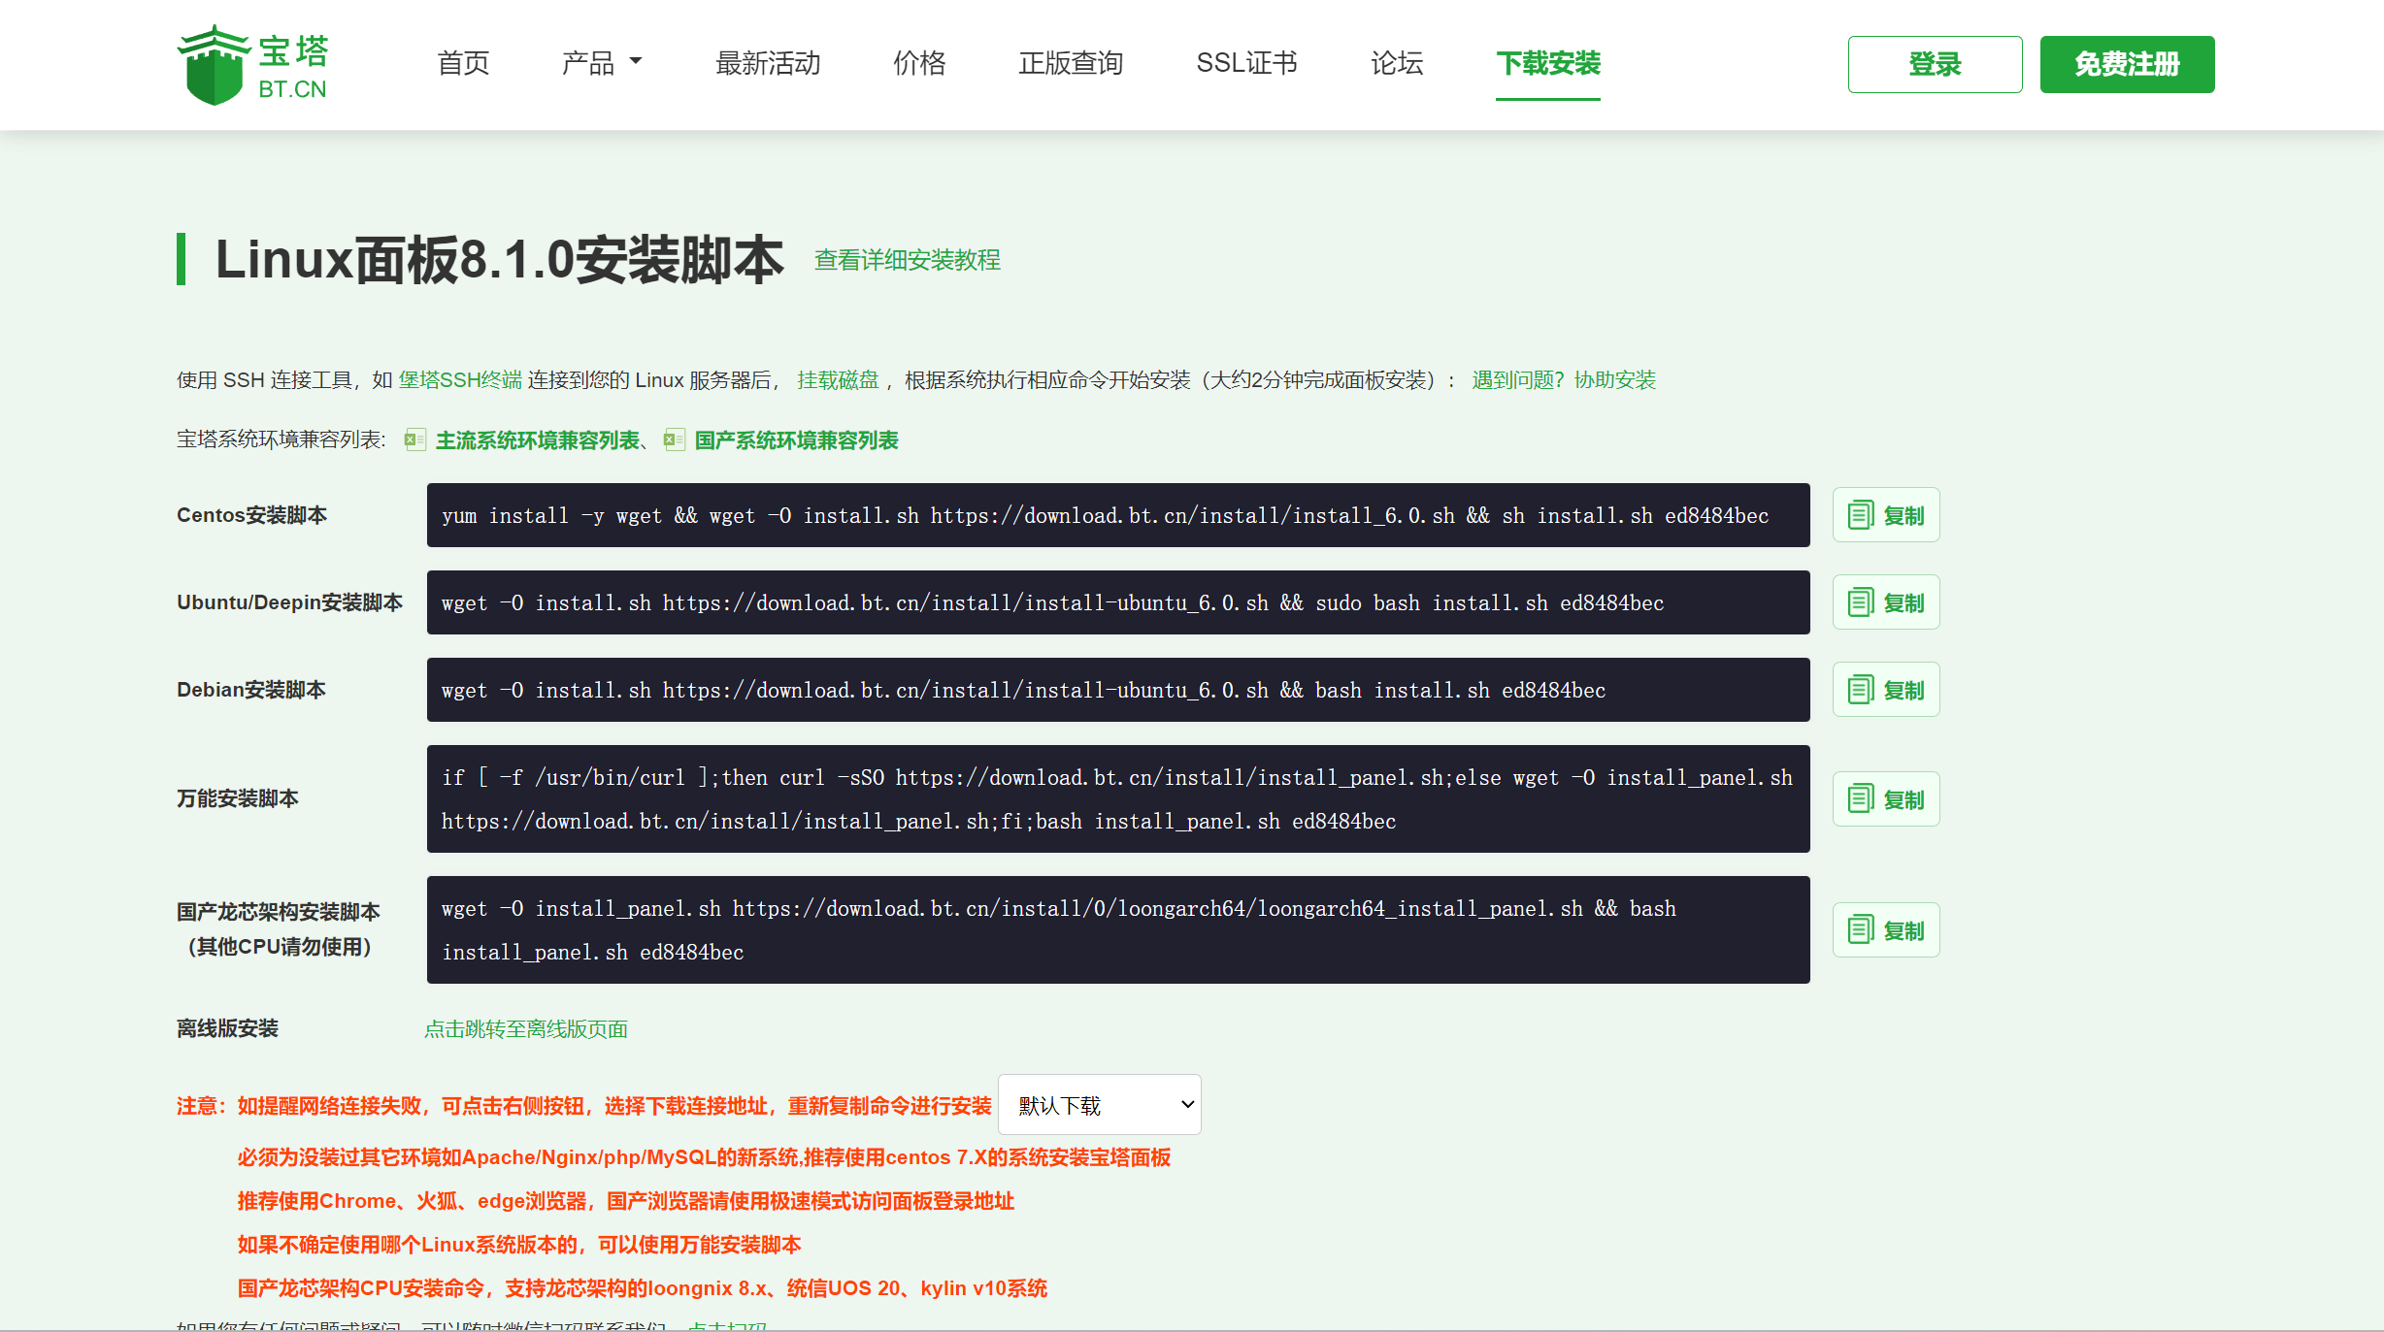Open 点击跳转至离线版页面 link
Viewport: 2384px width, 1332px height.
pyautogui.click(x=526, y=1029)
